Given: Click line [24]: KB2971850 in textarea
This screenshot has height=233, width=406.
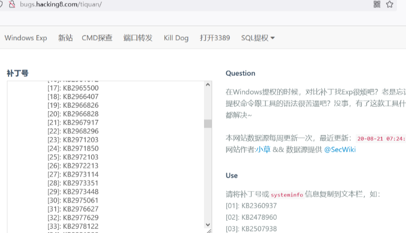Looking at the screenshot, I should [x=73, y=148].
